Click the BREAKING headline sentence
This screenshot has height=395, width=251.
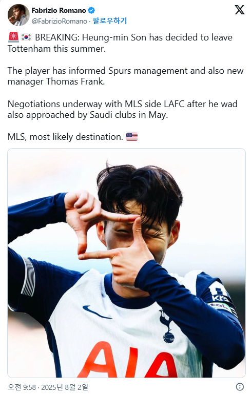coord(120,43)
